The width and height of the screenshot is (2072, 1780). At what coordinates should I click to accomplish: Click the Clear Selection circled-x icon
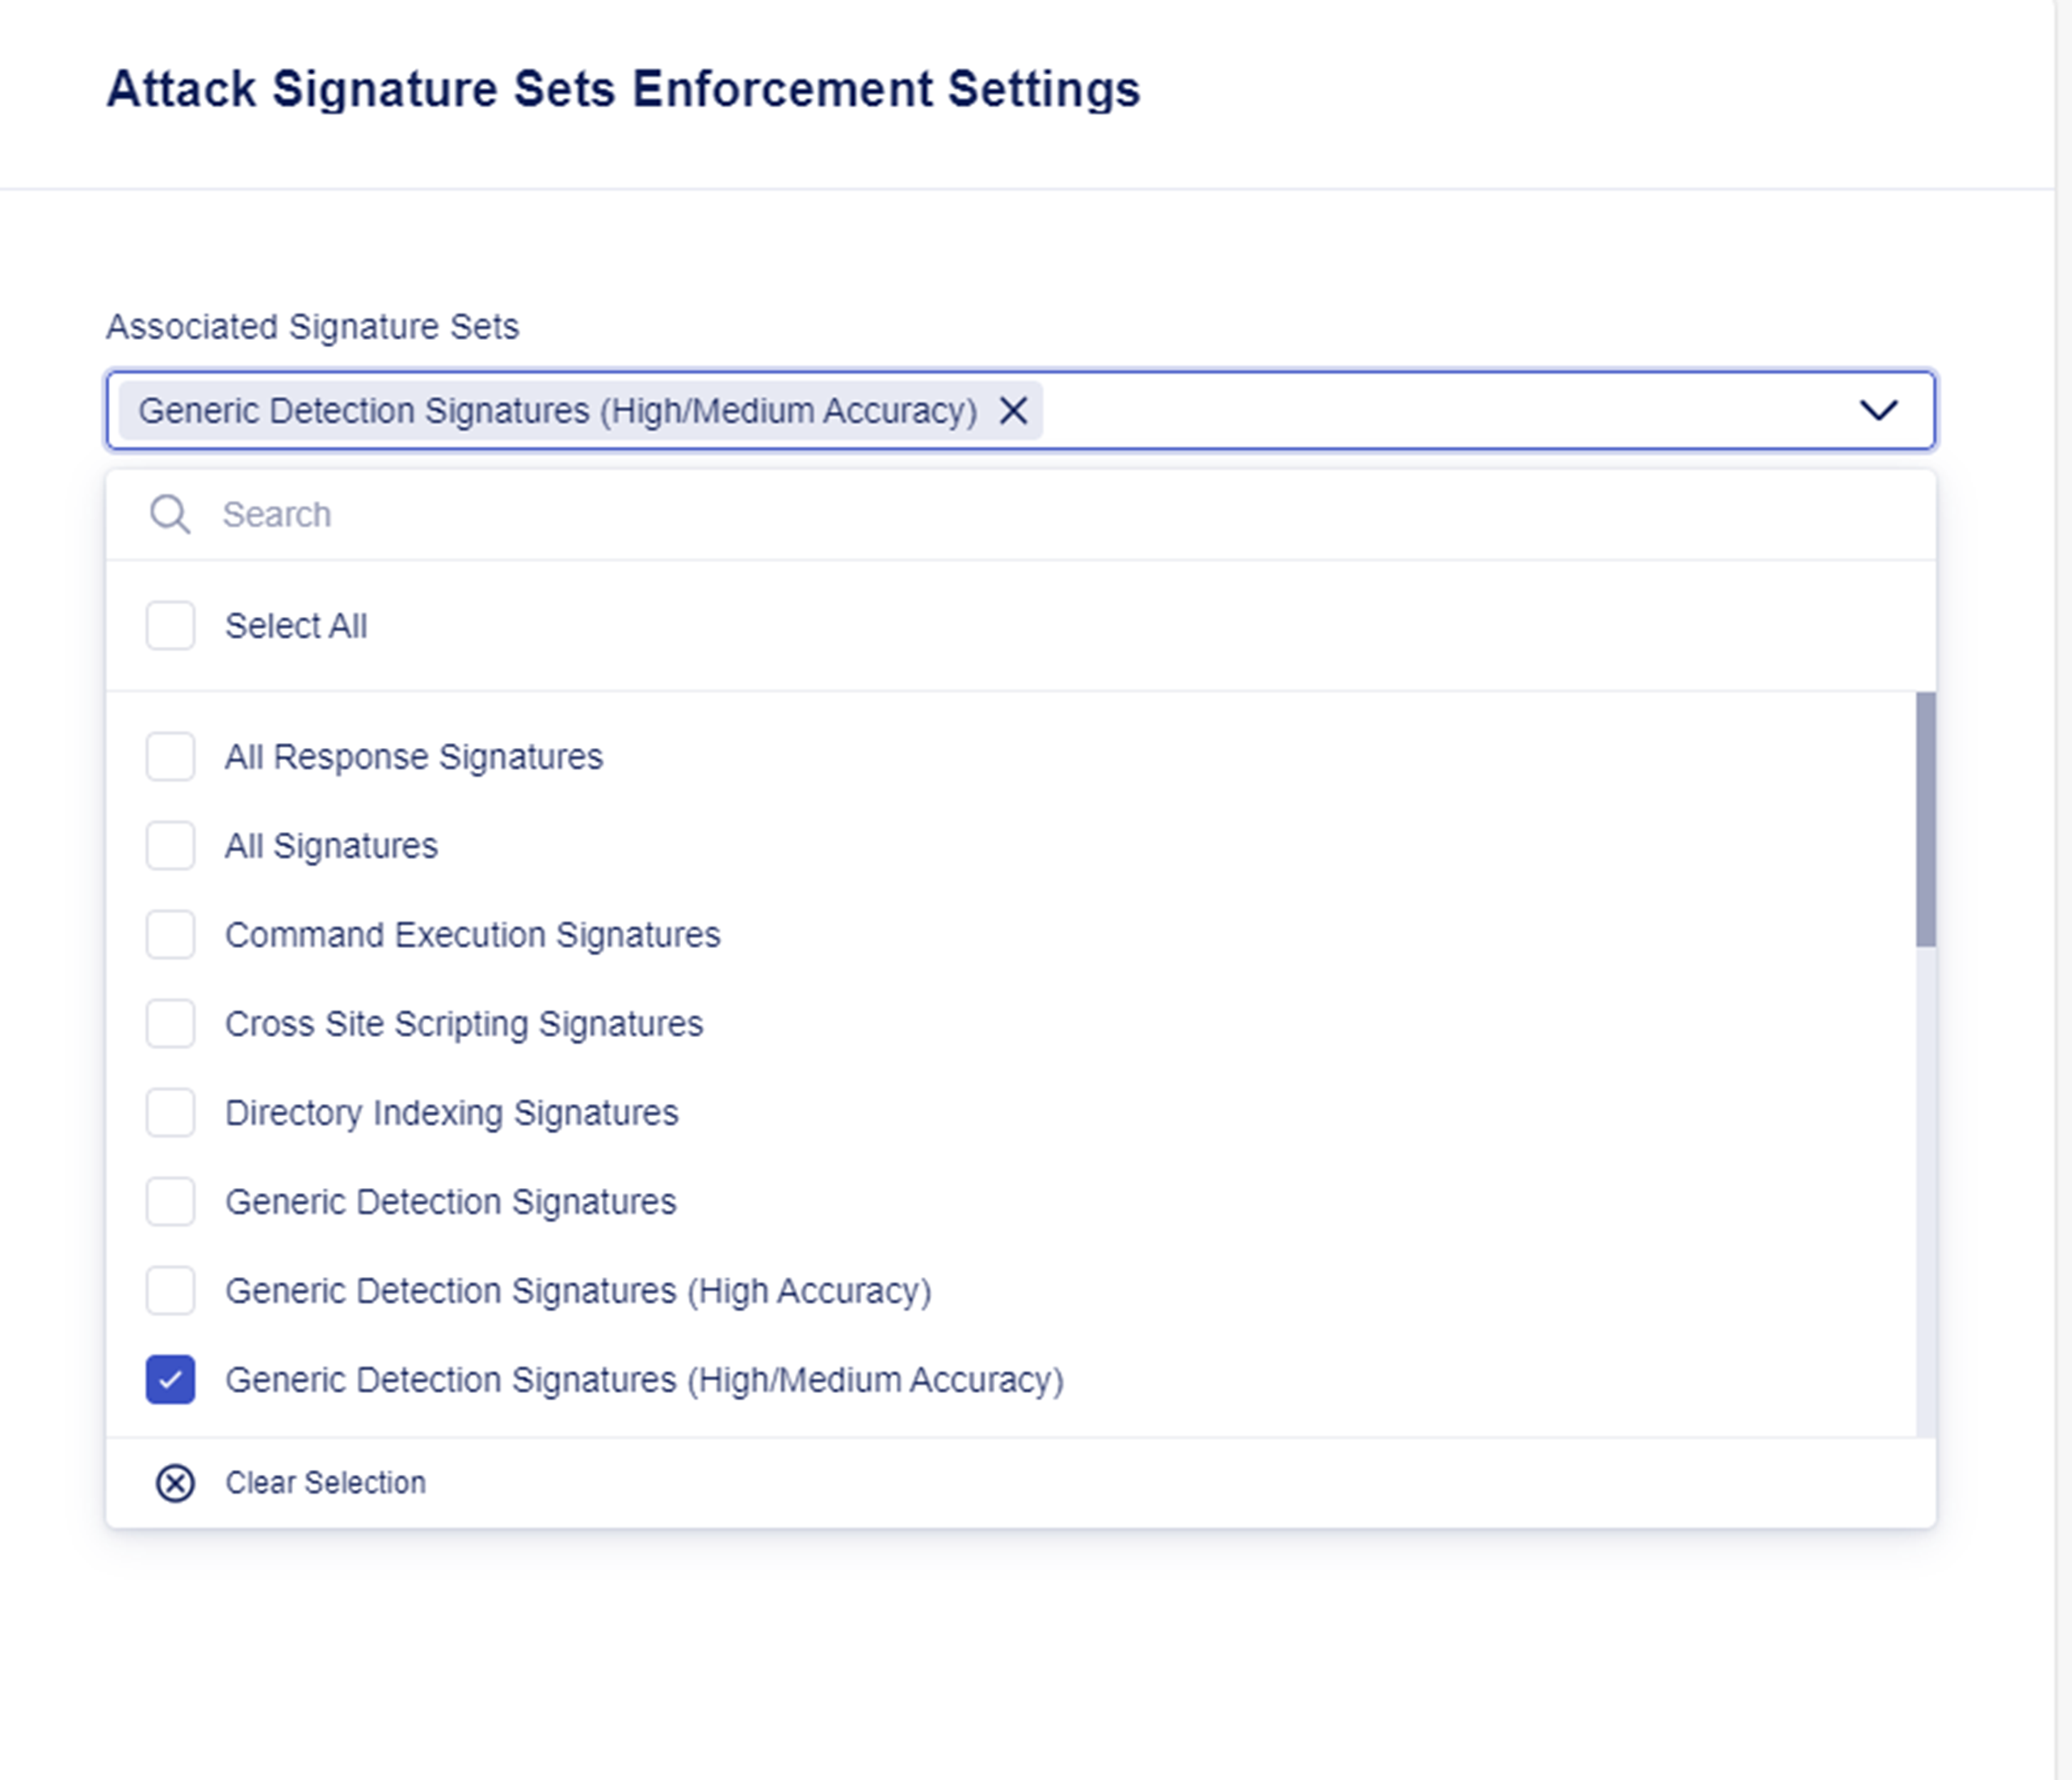click(x=175, y=1483)
